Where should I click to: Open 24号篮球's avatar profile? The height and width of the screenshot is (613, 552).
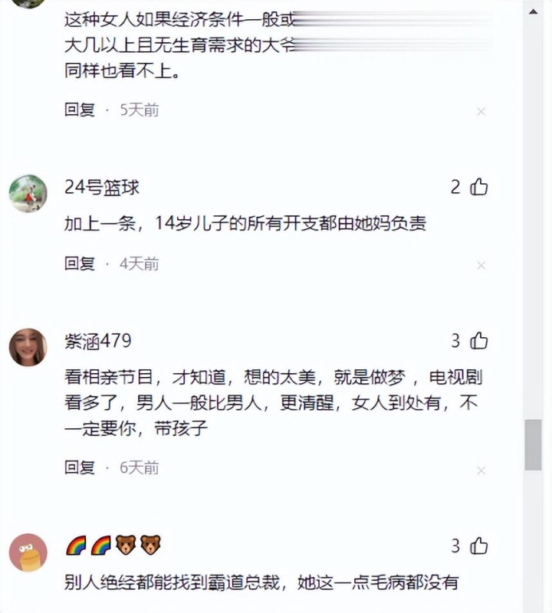pos(28,194)
